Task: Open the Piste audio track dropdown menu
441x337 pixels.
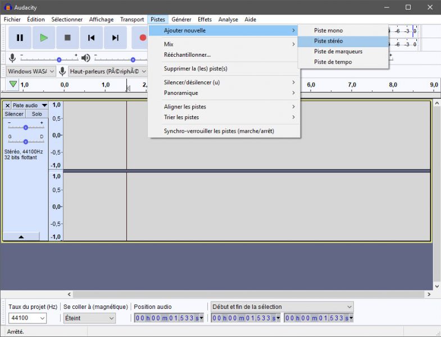Action: (x=44, y=106)
